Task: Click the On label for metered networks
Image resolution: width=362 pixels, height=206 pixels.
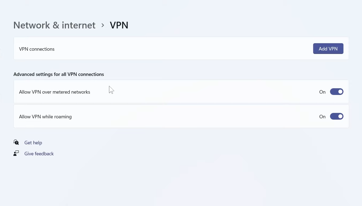Action: tap(322, 92)
